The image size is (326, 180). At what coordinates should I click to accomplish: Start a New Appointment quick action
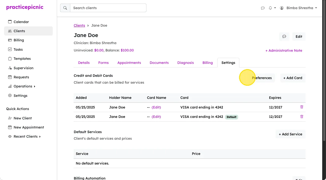click(28, 127)
